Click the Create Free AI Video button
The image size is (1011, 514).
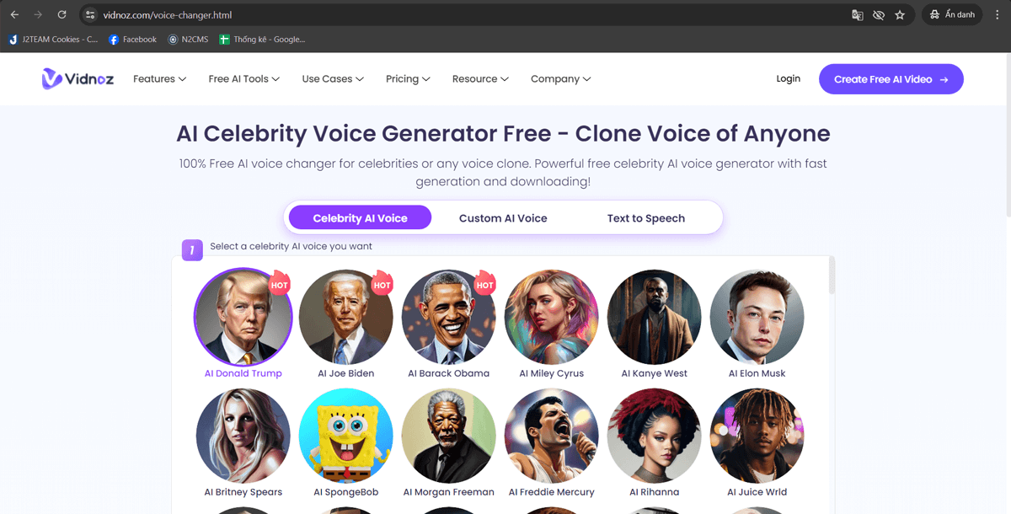[x=891, y=79]
